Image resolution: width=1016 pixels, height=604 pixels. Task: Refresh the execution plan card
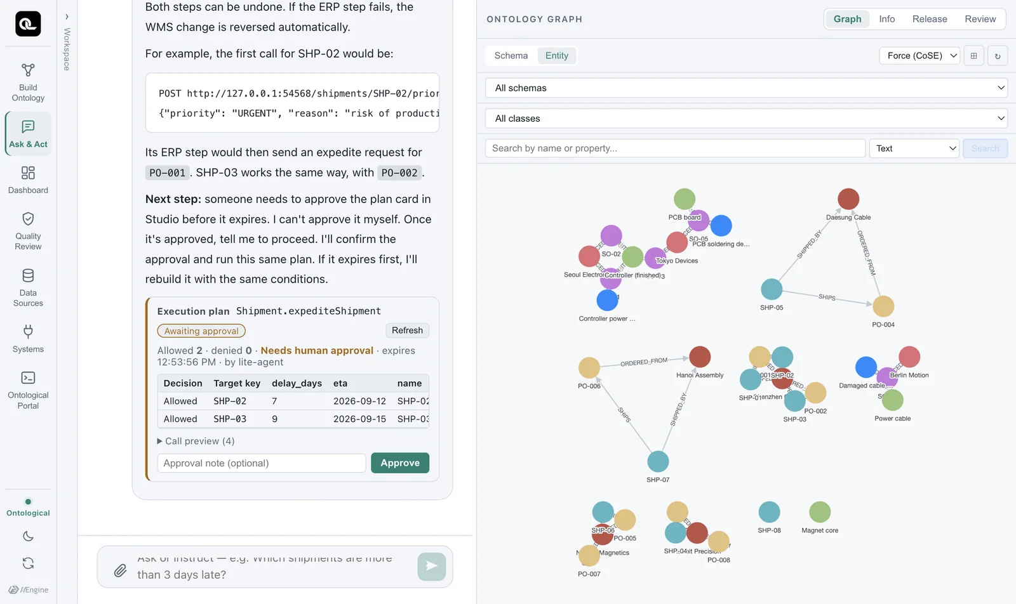point(407,331)
